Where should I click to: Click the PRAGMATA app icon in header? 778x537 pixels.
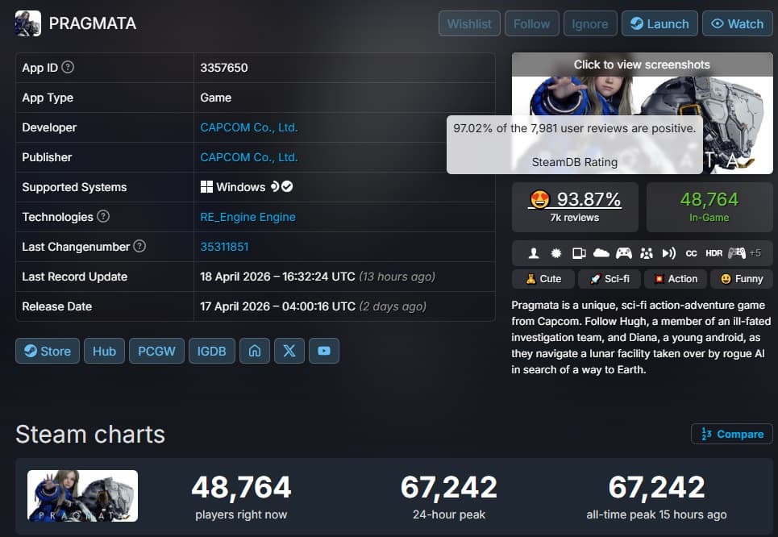tap(27, 23)
